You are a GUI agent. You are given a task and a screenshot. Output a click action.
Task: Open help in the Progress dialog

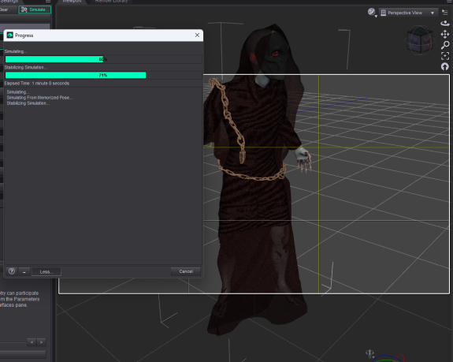point(12,271)
